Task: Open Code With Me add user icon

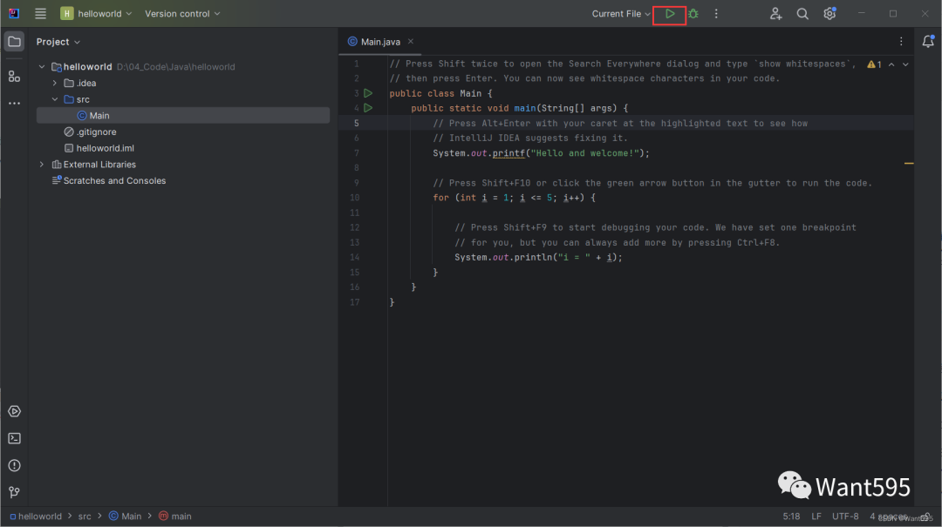Action: tap(775, 13)
